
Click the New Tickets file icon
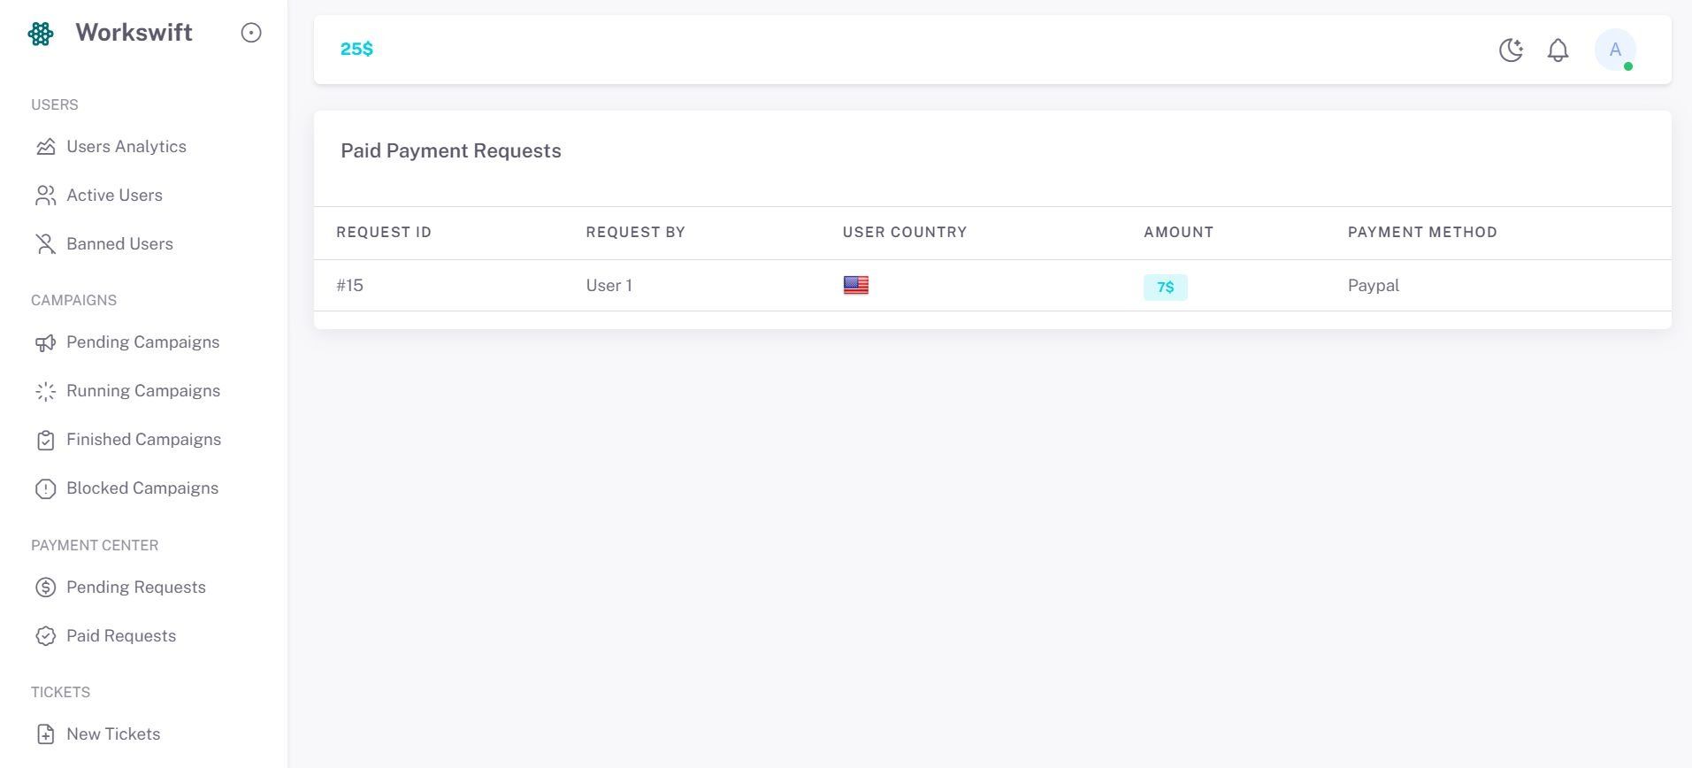click(45, 734)
